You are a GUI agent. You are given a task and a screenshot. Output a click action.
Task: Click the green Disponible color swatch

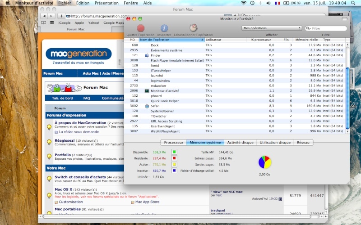tap(174, 152)
